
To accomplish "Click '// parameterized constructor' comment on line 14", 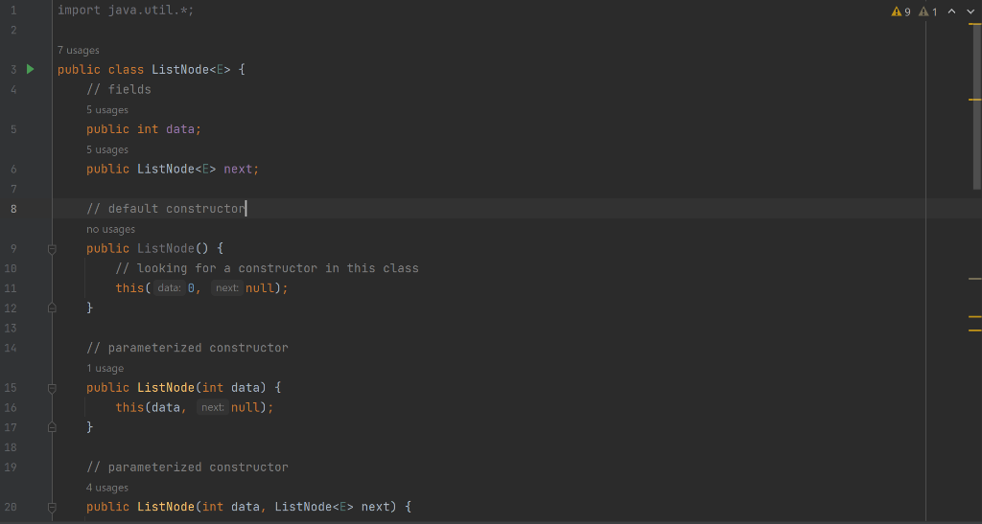I will pyautogui.click(x=187, y=348).
